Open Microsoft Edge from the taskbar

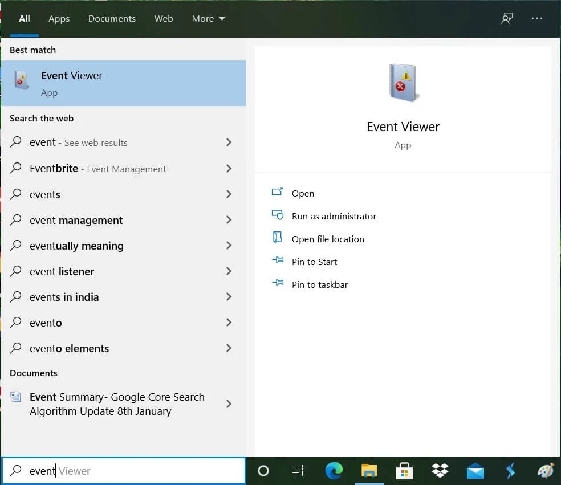[x=334, y=471]
